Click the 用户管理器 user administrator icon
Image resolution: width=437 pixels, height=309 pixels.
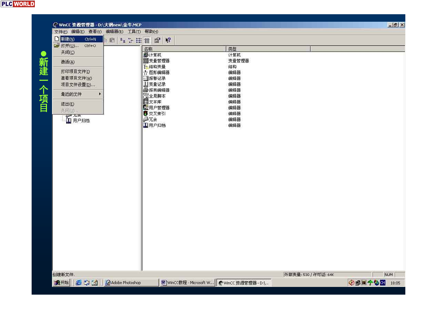click(x=146, y=108)
